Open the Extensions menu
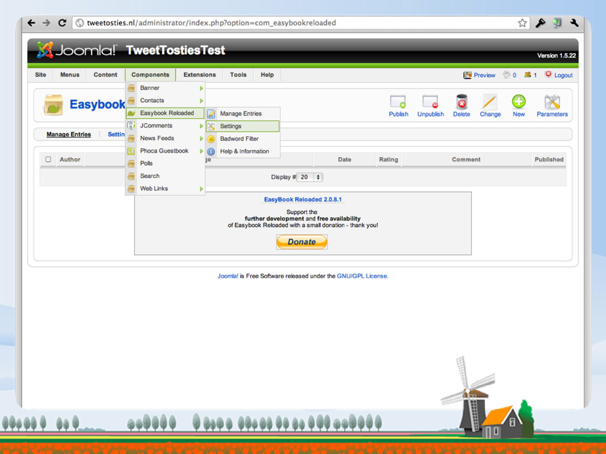The image size is (606, 454). (200, 75)
